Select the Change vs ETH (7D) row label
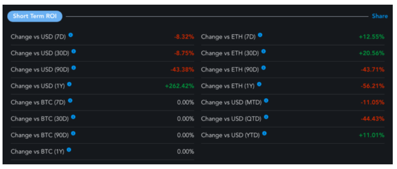 point(228,37)
